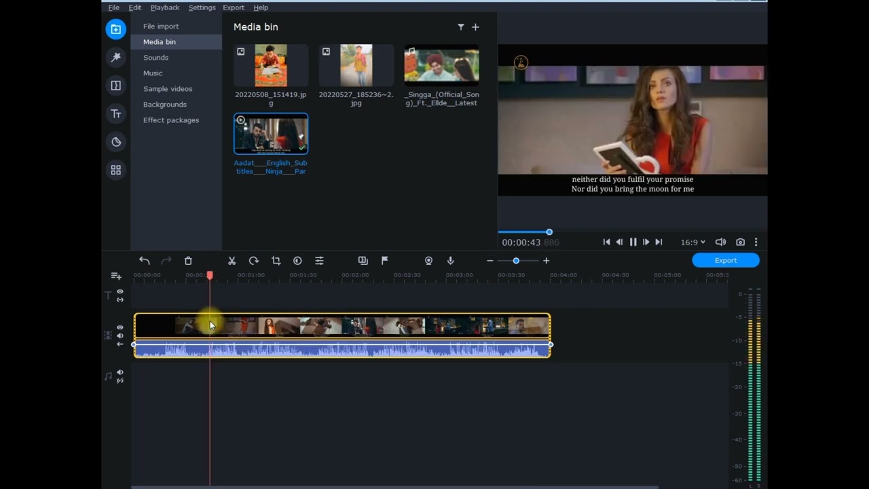Delete the selected clip with trash icon
The width and height of the screenshot is (869, 489).
(188, 261)
